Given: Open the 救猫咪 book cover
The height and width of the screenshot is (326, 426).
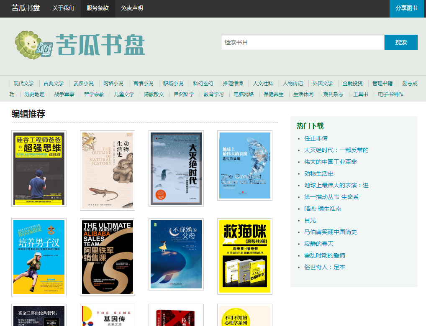Looking at the screenshot, I should click(245, 256).
